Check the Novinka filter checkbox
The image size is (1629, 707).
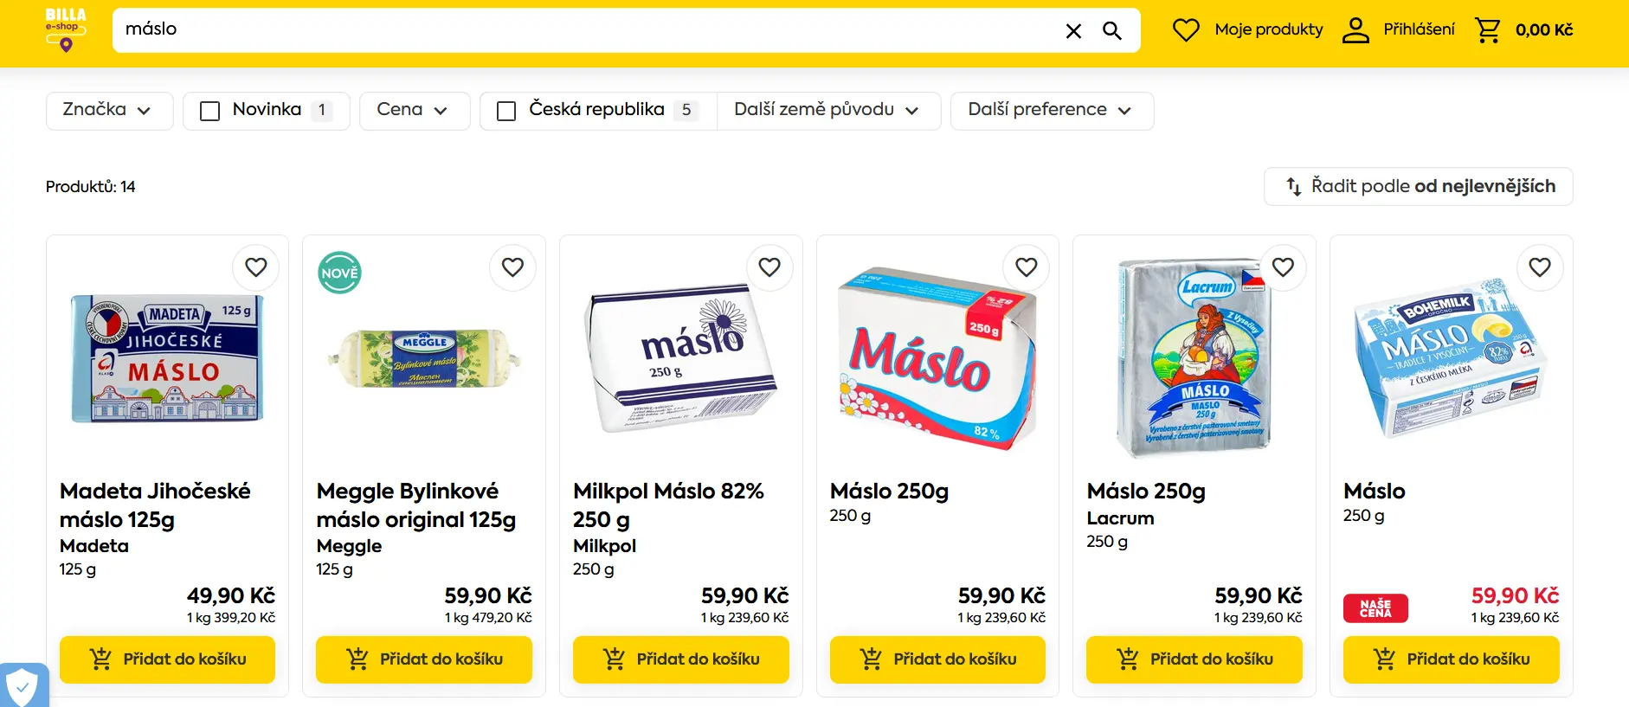[x=209, y=111]
